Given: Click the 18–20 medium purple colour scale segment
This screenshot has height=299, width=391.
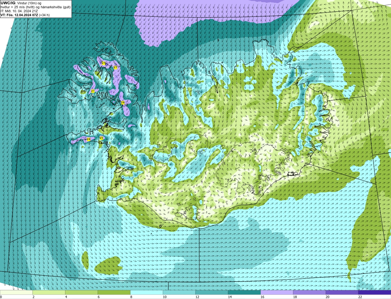Looking at the screenshot, I should (x=309, y=292).
